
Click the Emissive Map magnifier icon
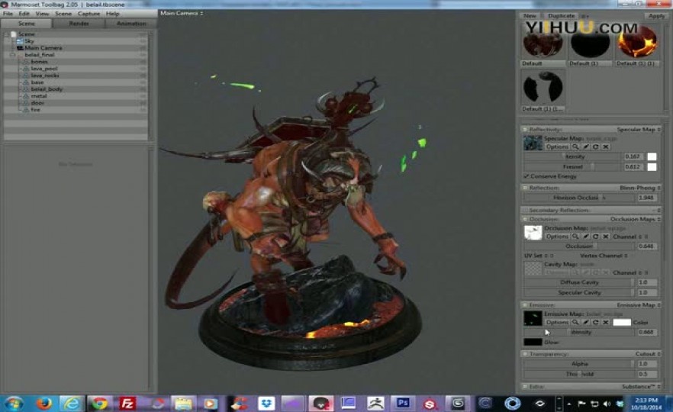click(575, 322)
